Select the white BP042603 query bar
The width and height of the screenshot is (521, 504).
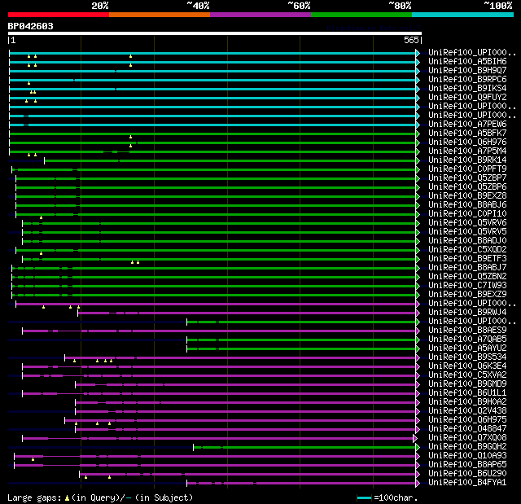(x=215, y=33)
